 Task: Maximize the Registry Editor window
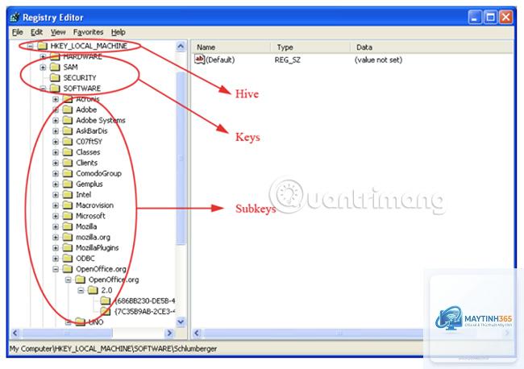[x=490, y=17]
